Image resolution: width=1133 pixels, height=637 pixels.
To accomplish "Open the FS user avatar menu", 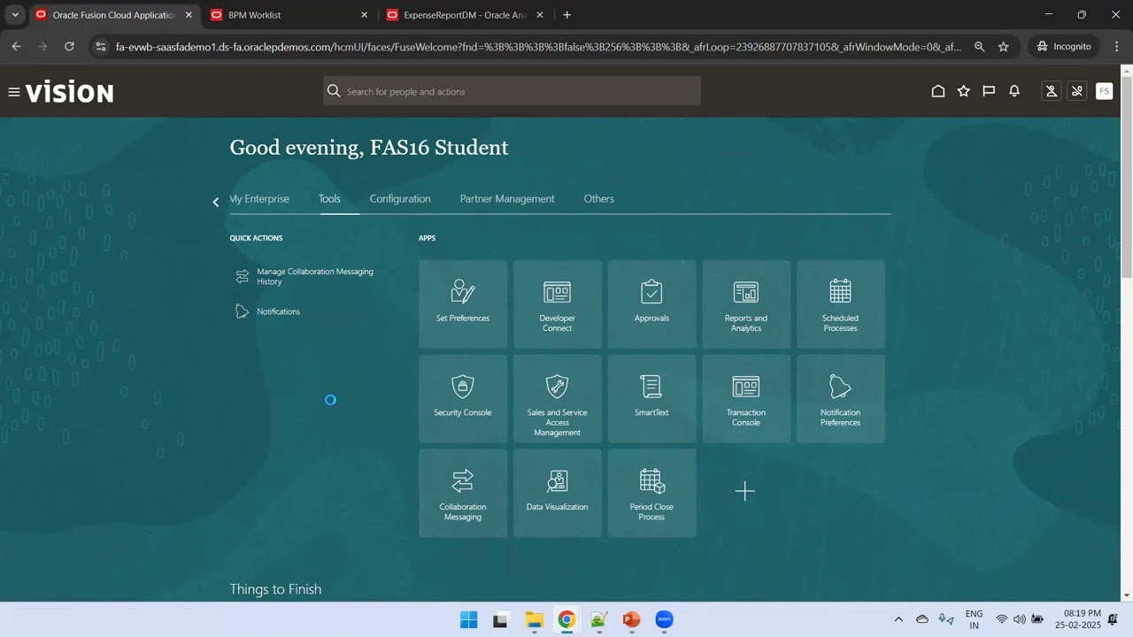I will pyautogui.click(x=1104, y=91).
